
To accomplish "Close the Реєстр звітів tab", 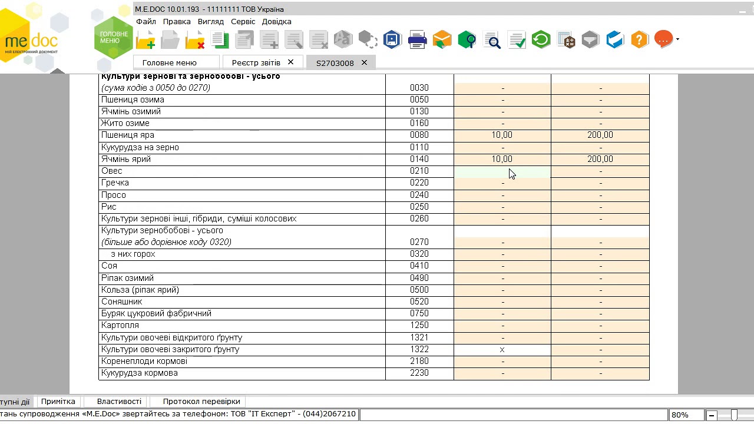I will point(290,62).
